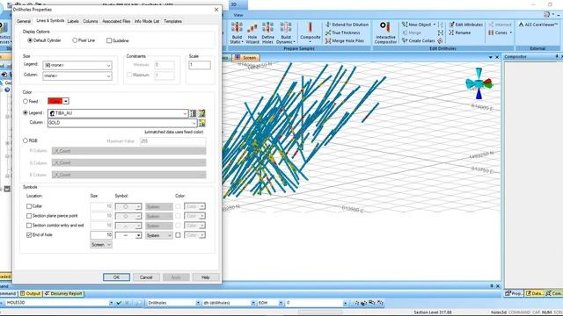This screenshot has height=316, width=563.
Task: Click OK in Drillholes Properties
Action: pyautogui.click(x=116, y=277)
